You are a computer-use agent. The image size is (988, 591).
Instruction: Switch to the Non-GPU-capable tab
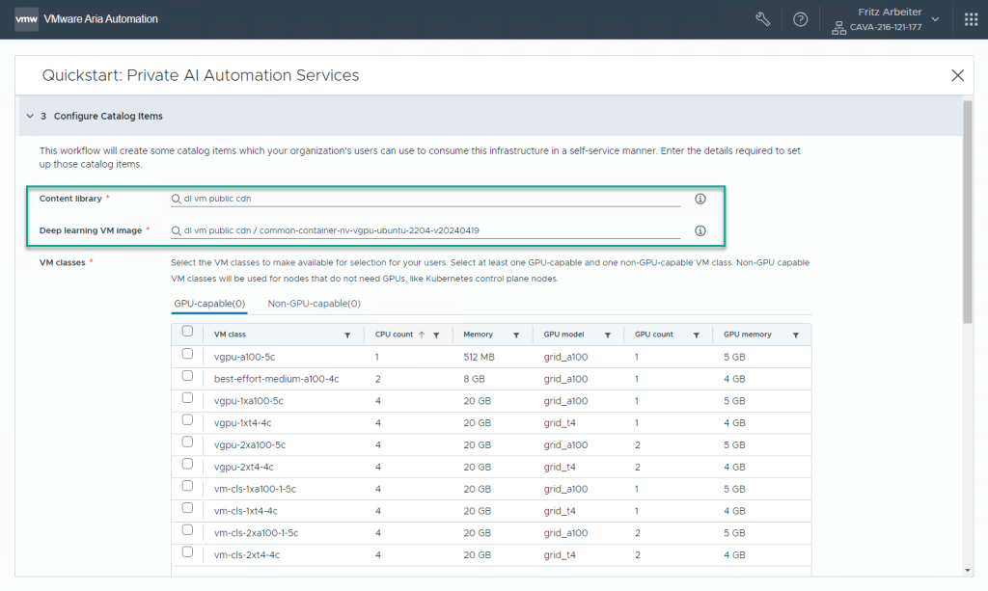pyautogui.click(x=314, y=304)
